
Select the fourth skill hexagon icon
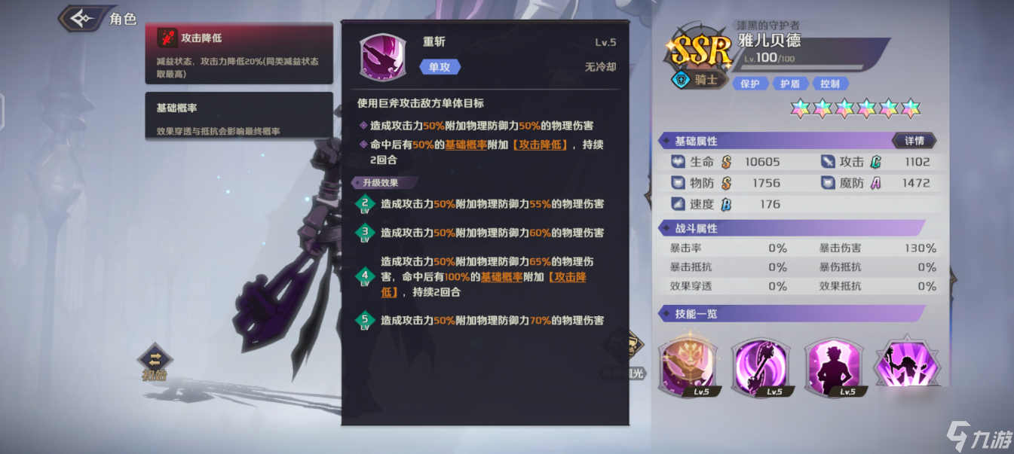point(904,363)
